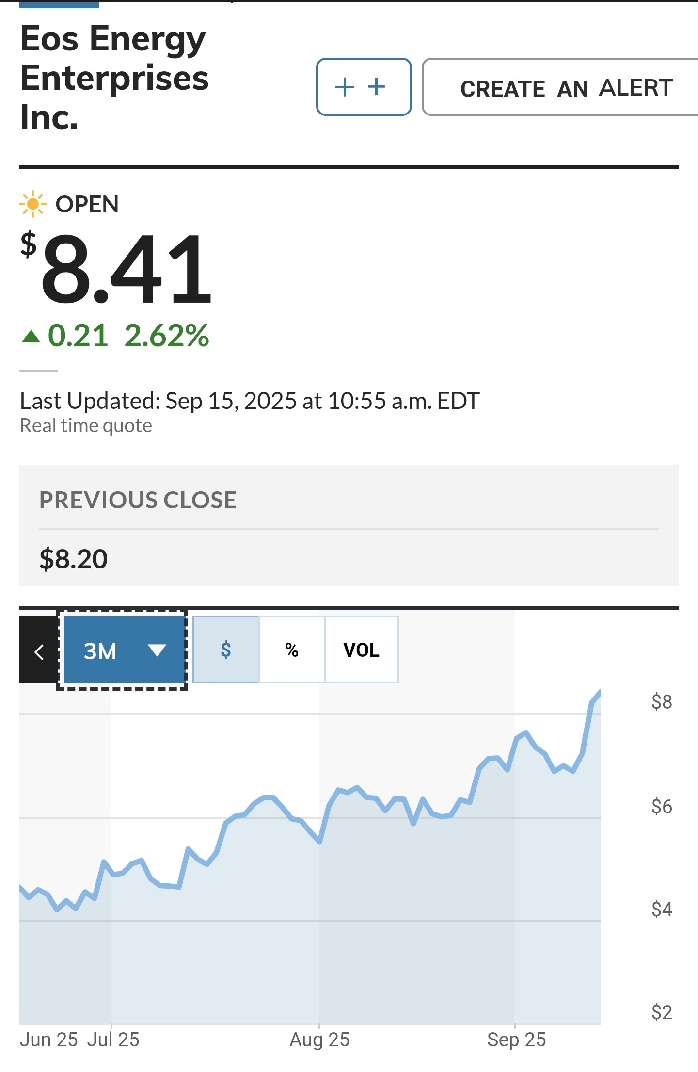
Task: Click the large 8.41 current price
Action: 126,269
